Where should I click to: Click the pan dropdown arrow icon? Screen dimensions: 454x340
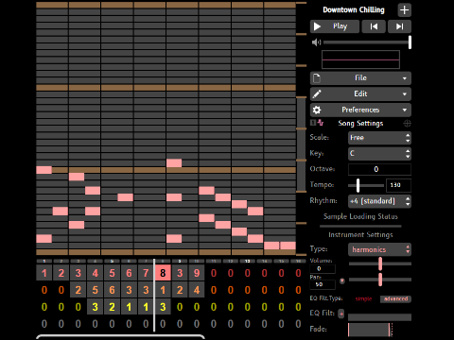tap(342, 280)
